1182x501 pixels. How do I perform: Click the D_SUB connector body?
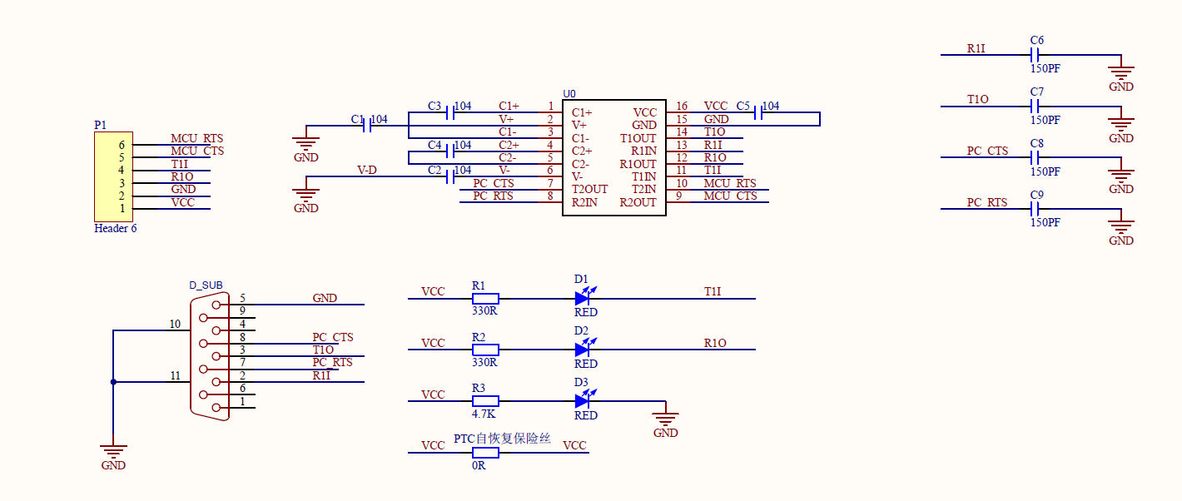pyautogui.click(x=210, y=356)
